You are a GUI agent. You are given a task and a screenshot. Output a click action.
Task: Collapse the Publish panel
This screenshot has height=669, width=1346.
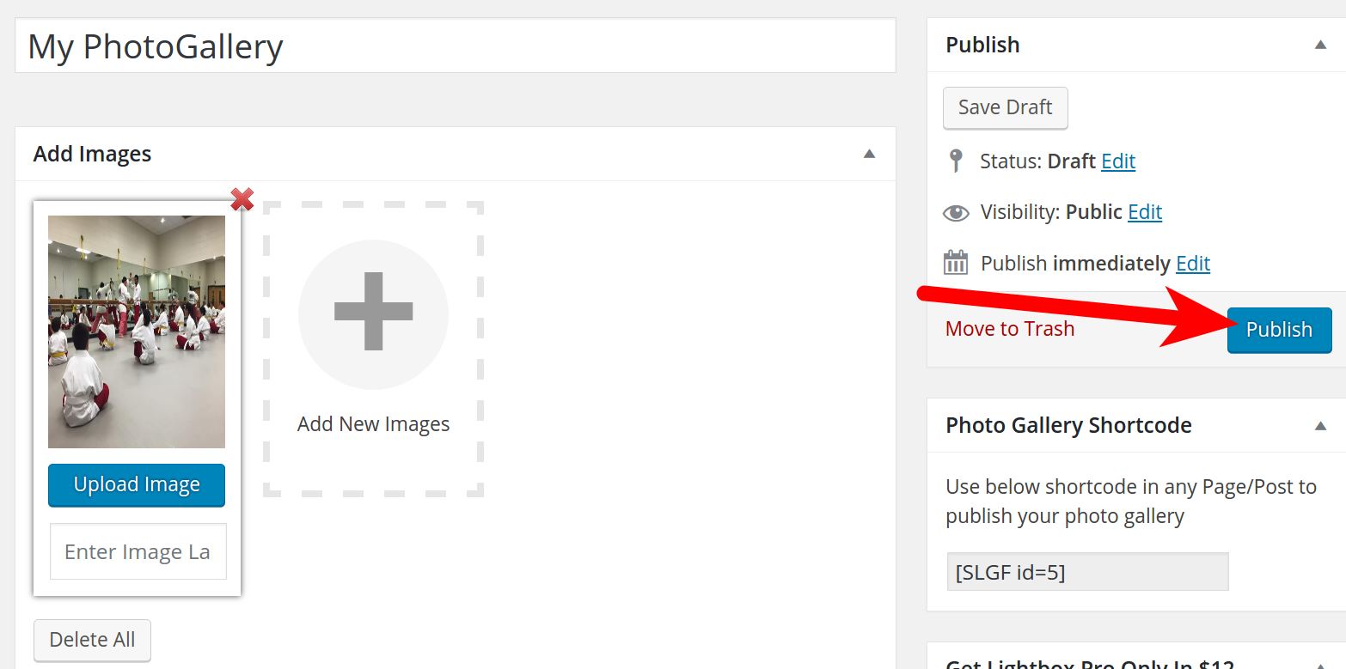[1321, 45]
